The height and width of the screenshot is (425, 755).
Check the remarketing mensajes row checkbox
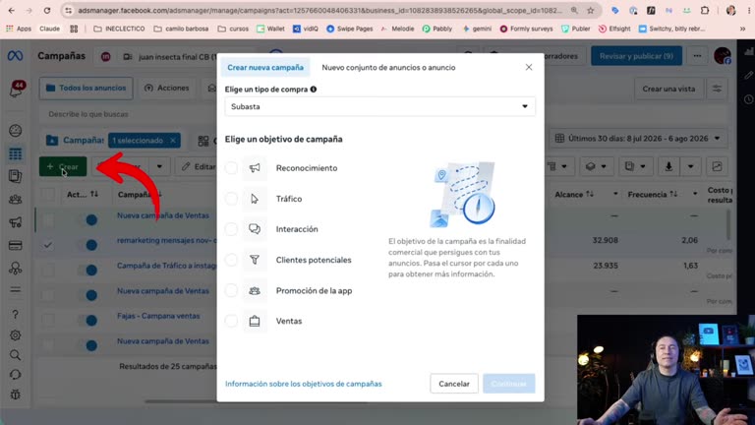point(47,245)
